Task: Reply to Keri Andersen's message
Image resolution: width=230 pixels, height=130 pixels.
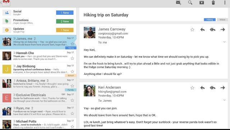Action: [x=202, y=88]
